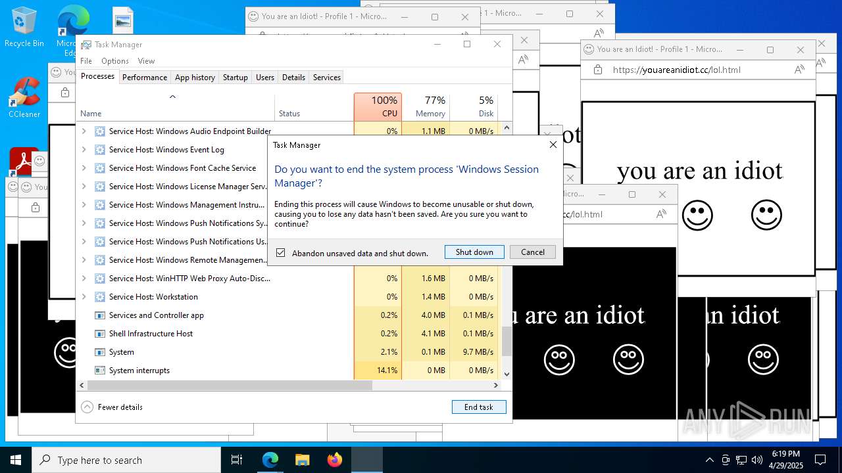Screen dimensions: 842x473
Task: Open Microsoft Edge from taskbar
Action: pyautogui.click(x=270, y=460)
